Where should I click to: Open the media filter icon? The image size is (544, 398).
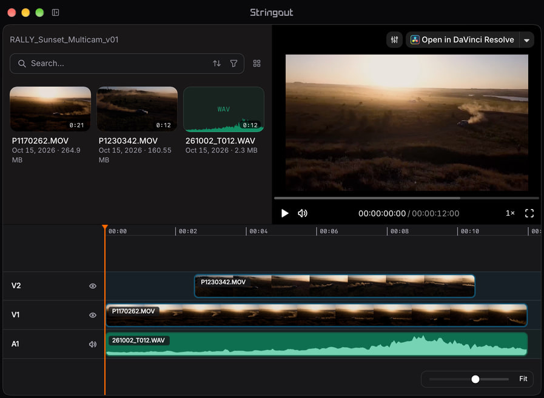click(234, 64)
